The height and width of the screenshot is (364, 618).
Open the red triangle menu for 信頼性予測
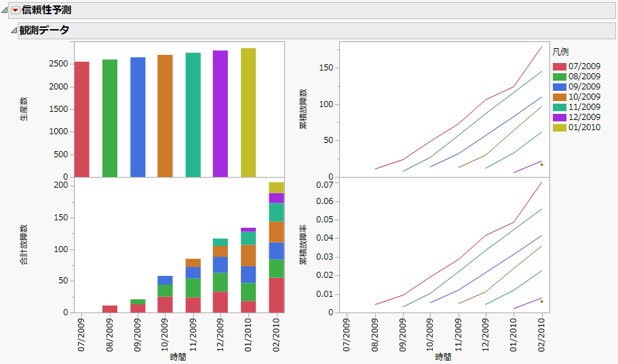pos(16,10)
